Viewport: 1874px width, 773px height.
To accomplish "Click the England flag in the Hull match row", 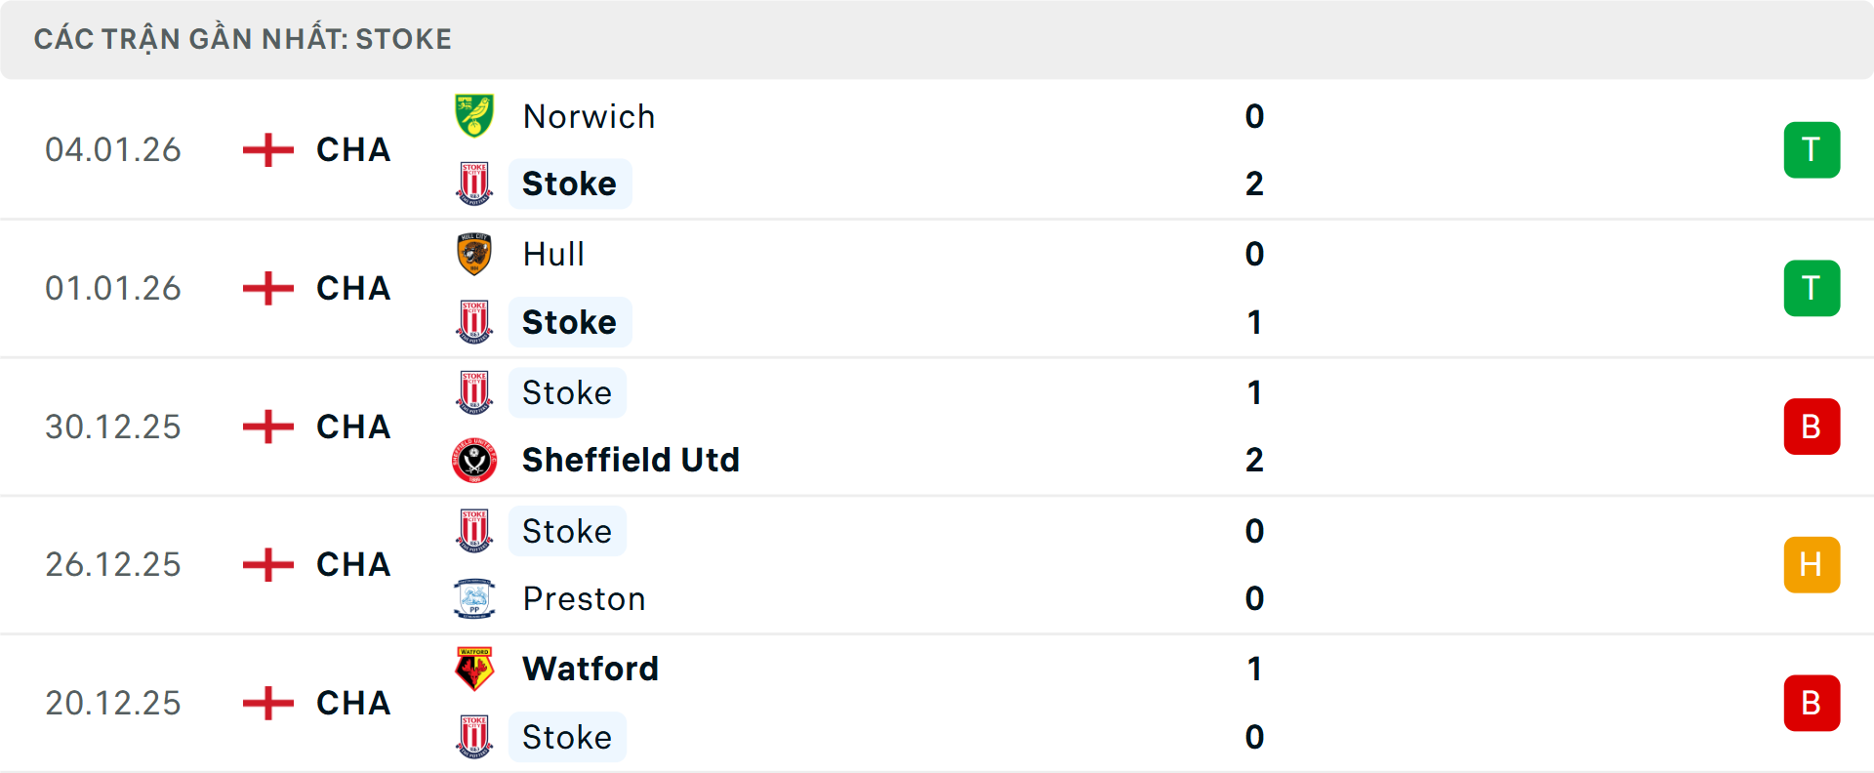I will 266,288.
